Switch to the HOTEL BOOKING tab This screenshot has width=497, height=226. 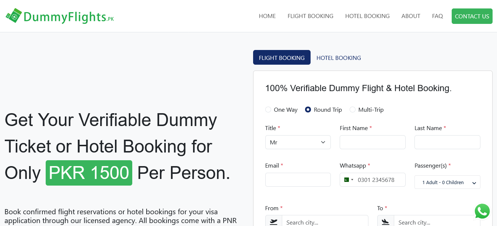coord(339,58)
